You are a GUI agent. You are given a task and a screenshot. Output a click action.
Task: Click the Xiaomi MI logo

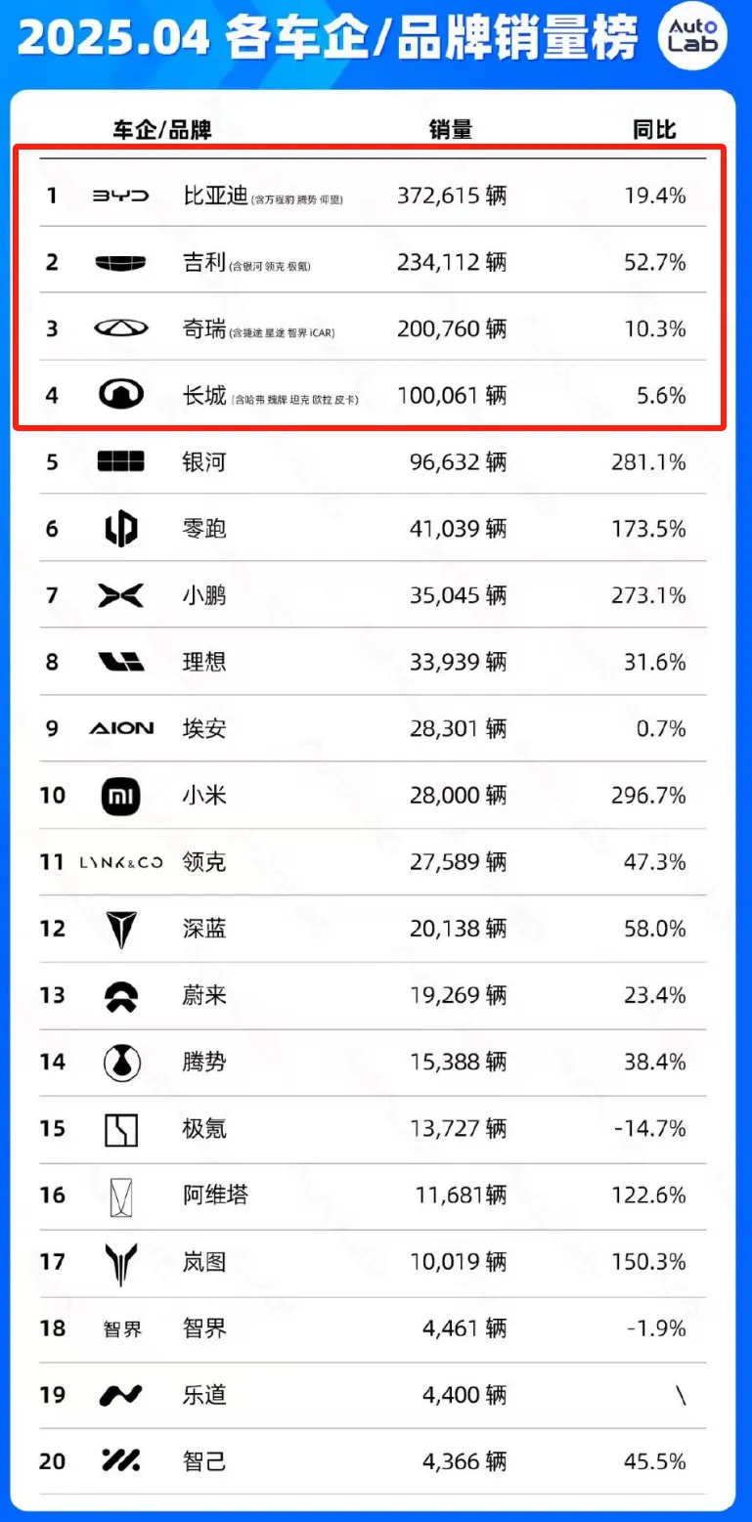point(121,796)
